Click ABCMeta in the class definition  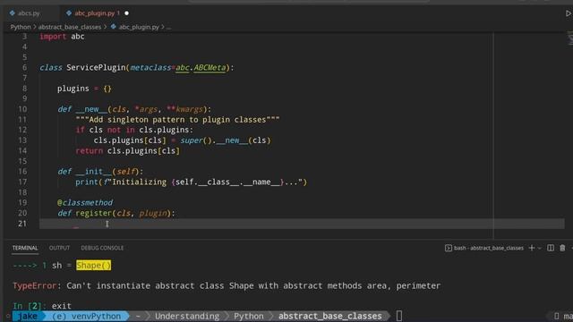(x=210, y=68)
